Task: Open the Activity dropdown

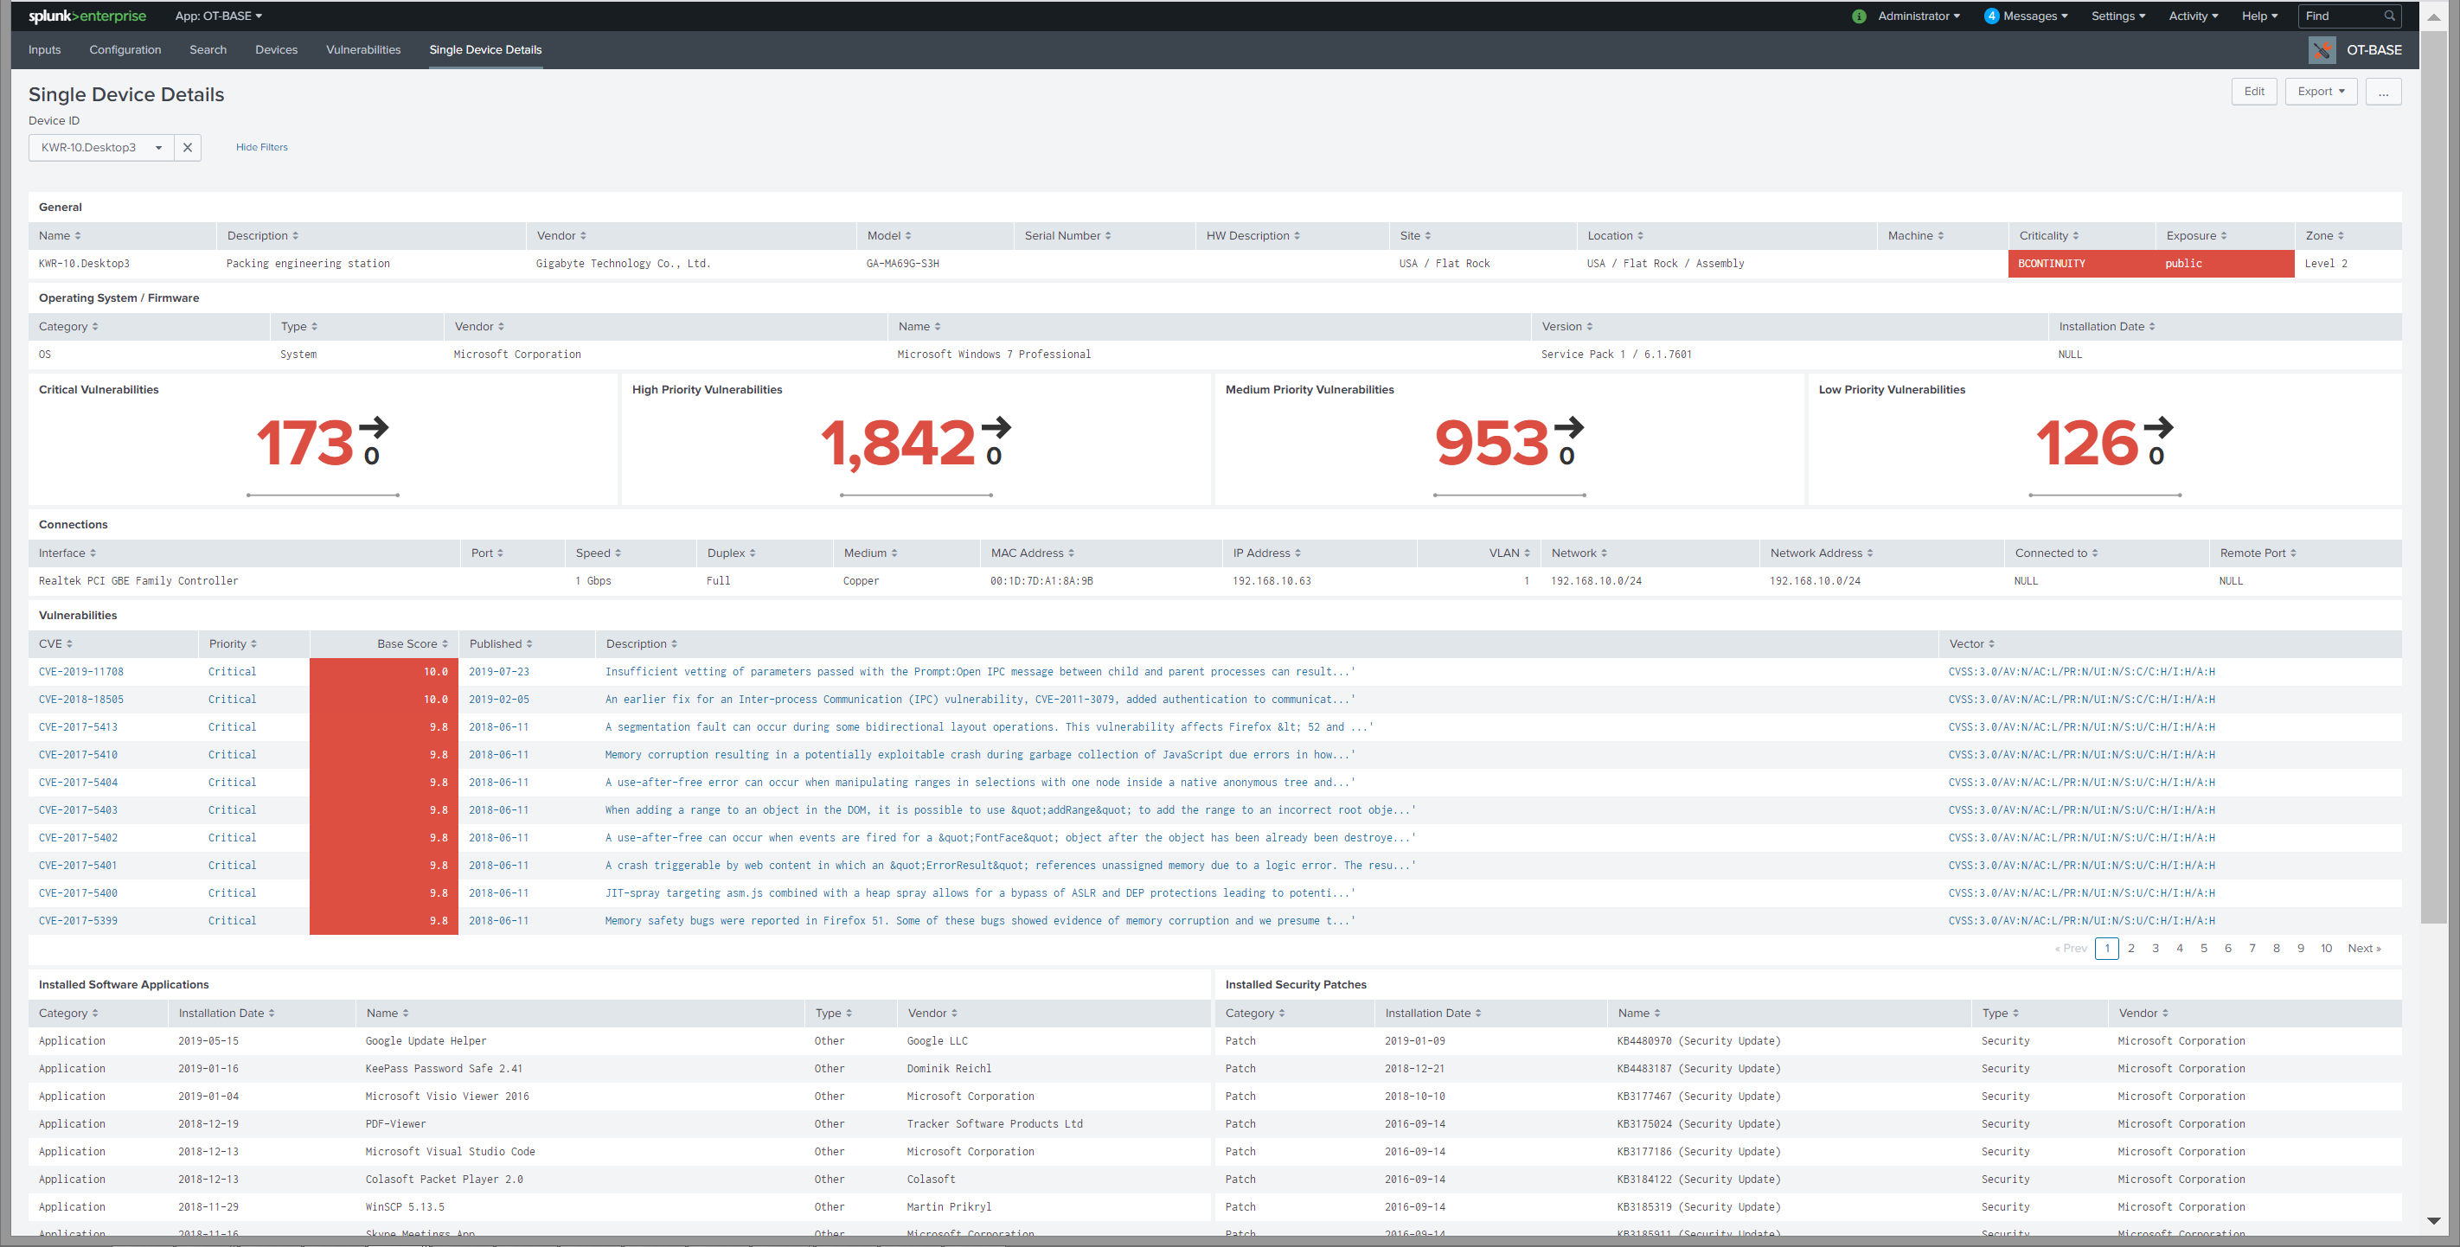Action: tap(2193, 16)
